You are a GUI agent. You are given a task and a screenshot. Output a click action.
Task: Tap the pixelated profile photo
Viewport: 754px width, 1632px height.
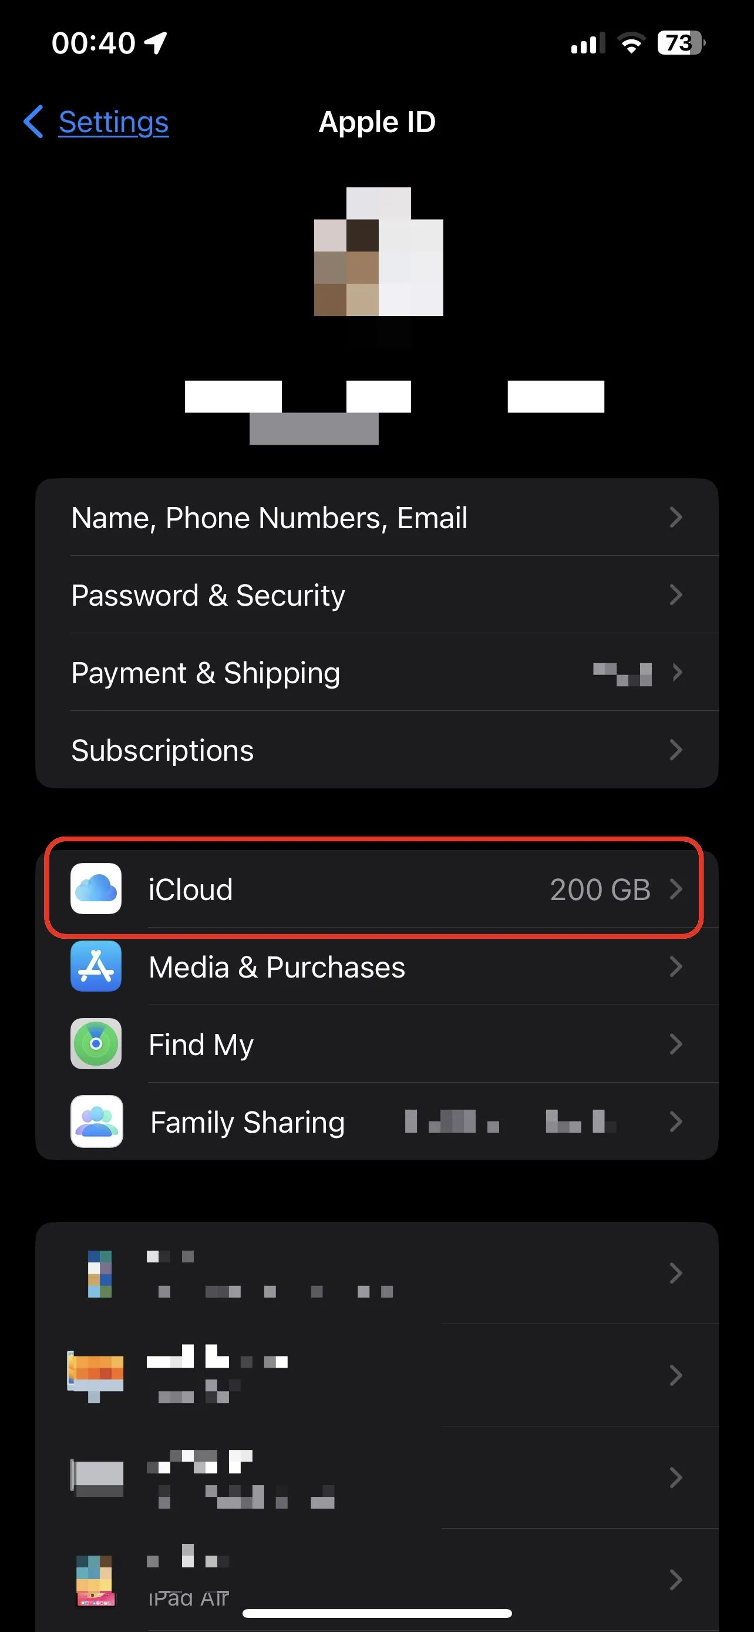click(x=378, y=251)
